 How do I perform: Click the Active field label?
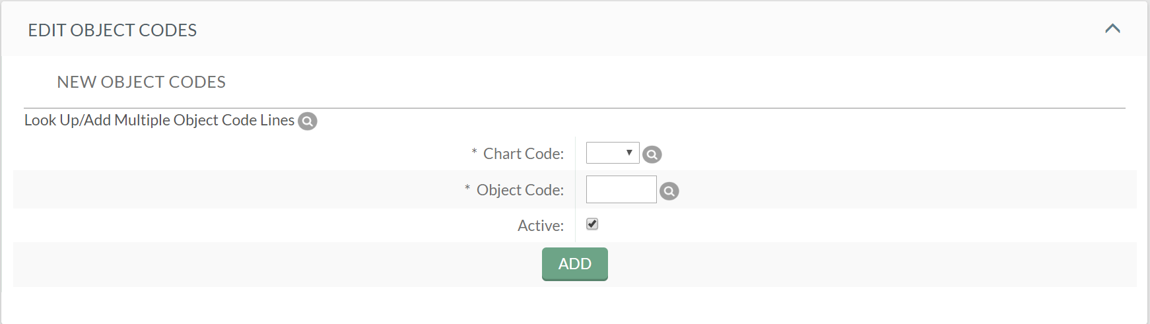pyautogui.click(x=541, y=226)
